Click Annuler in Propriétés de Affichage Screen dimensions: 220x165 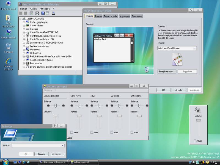(179, 90)
